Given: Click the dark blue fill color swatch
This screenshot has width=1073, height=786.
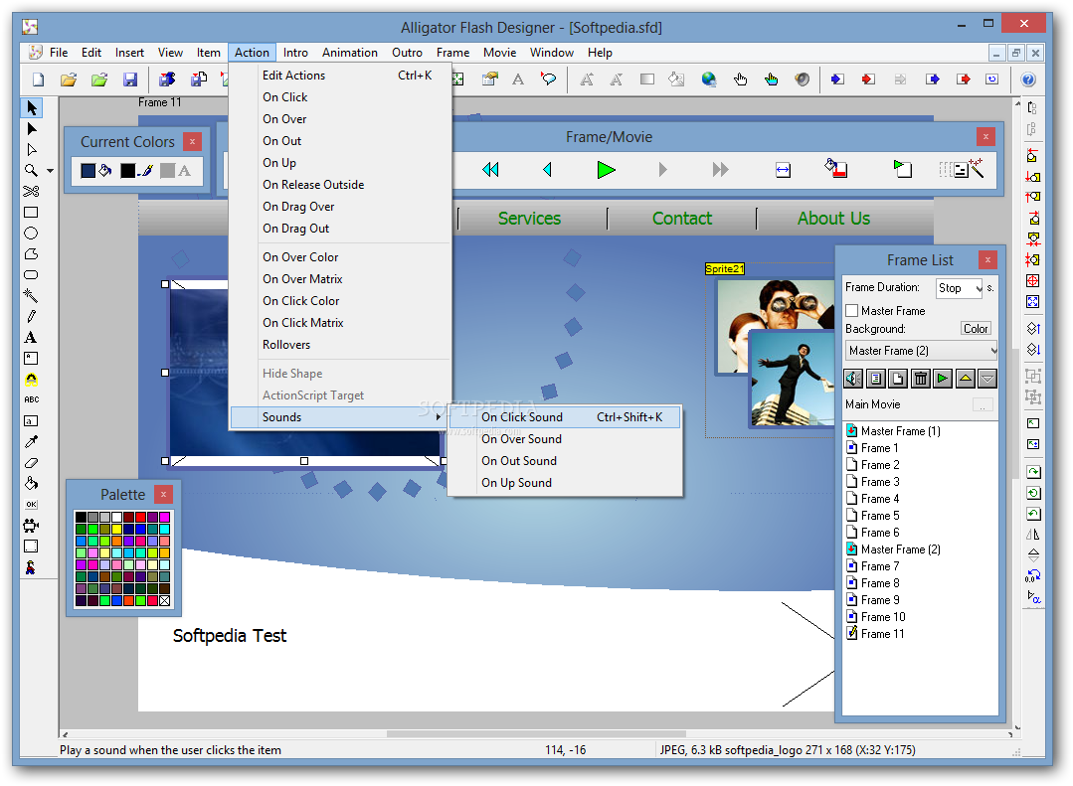Looking at the screenshot, I should pyautogui.click(x=89, y=170).
